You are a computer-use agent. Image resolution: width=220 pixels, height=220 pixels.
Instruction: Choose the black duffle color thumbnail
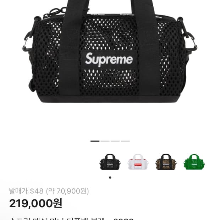pyautogui.click(x=110, y=162)
